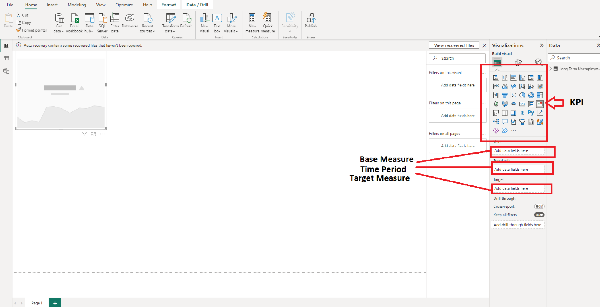Turn off Keep all filters
The width and height of the screenshot is (600, 307).
pyautogui.click(x=539, y=215)
